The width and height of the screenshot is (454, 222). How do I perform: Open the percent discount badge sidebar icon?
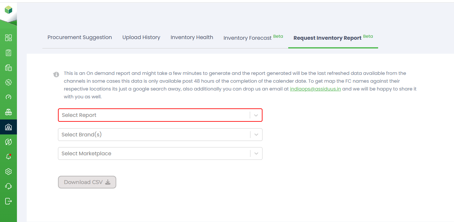point(8,82)
